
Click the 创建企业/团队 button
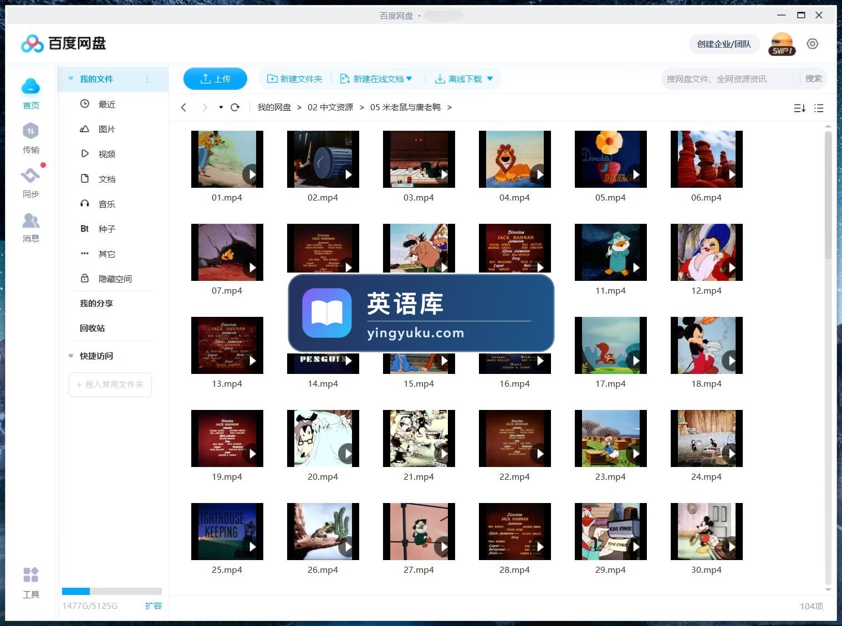click(x=724, y=44)
